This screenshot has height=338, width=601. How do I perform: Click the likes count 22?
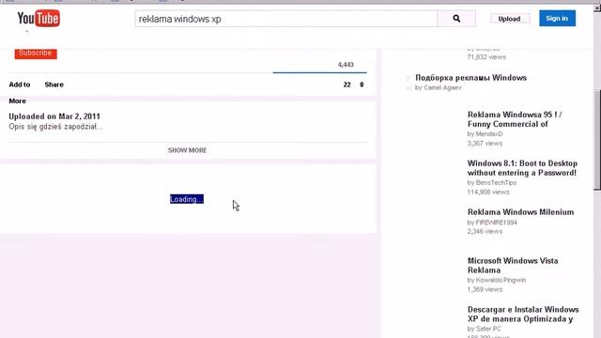click(347, 84)
